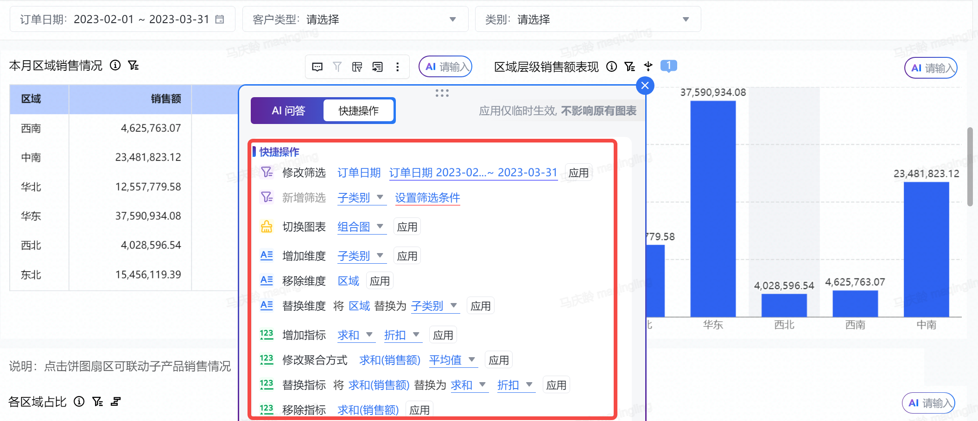Image resolution: width=978 pixels, height=421 pixels.
Task: Switch to the AI 问答 tab
Action: 288,111
